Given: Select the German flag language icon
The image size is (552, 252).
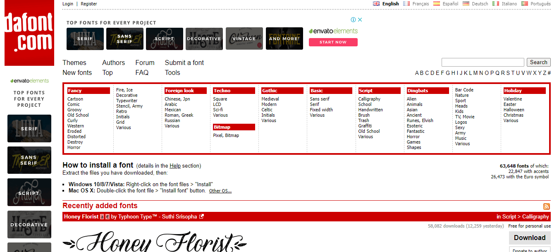Looking at the screenshot, I should coord(466,3).
